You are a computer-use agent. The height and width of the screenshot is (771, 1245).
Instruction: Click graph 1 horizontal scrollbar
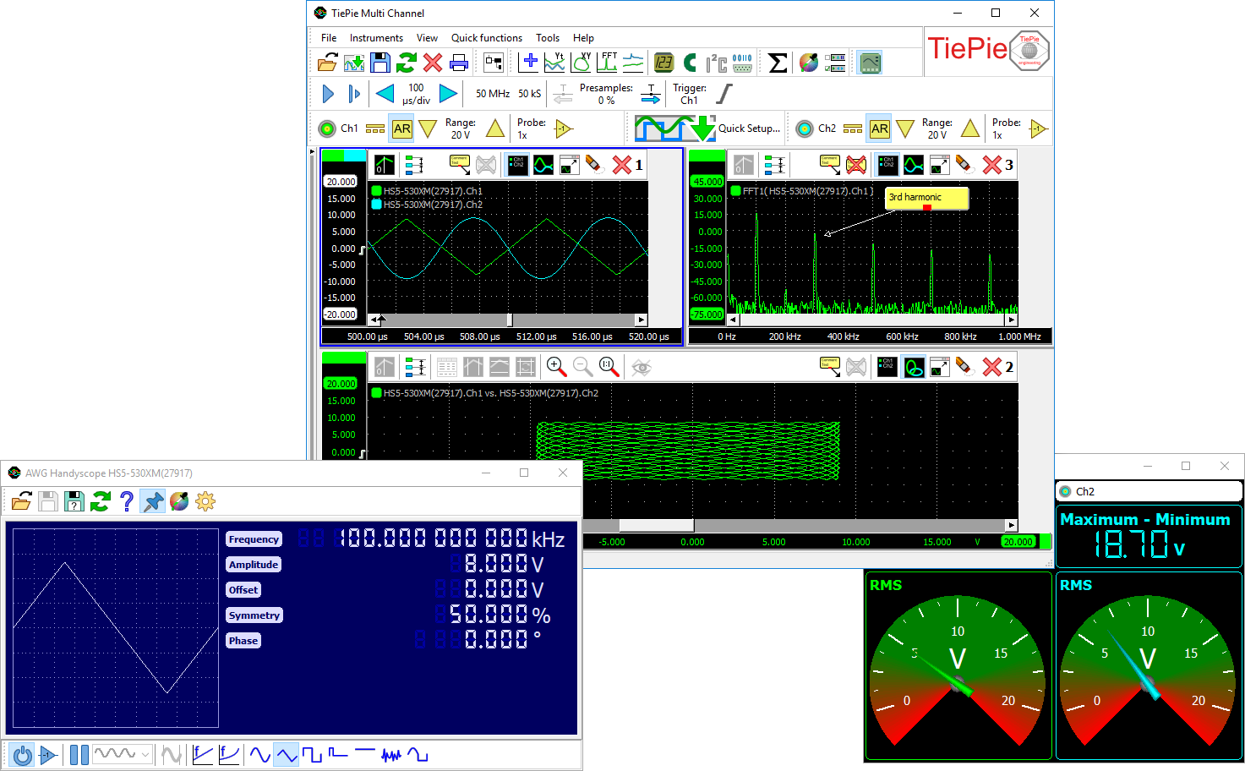(x=509, y=320)
